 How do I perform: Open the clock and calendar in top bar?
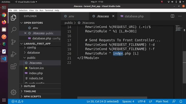(97, 2)
